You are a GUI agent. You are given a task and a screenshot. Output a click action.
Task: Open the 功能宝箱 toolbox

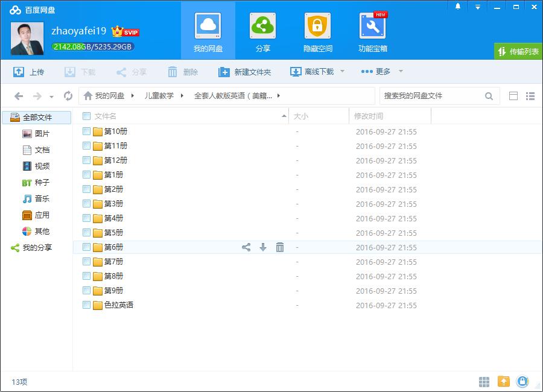[x=372, y=30]
